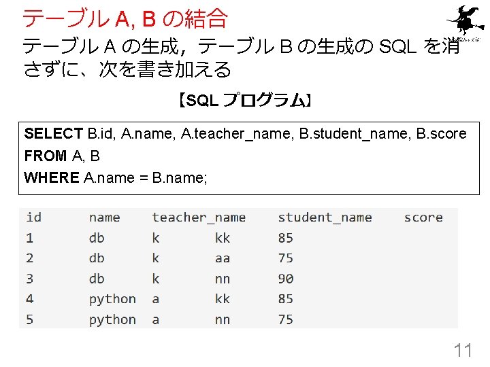Viewport: 490px width, 367px height.
Task: Click B.score at end of SELECT line
Action: coord(441,134)
